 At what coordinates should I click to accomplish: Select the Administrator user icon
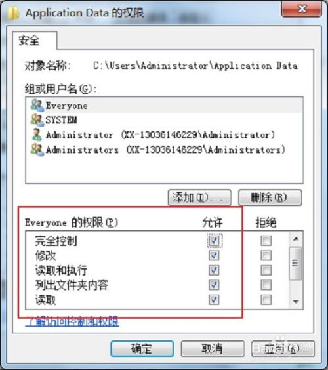point(37,134)
